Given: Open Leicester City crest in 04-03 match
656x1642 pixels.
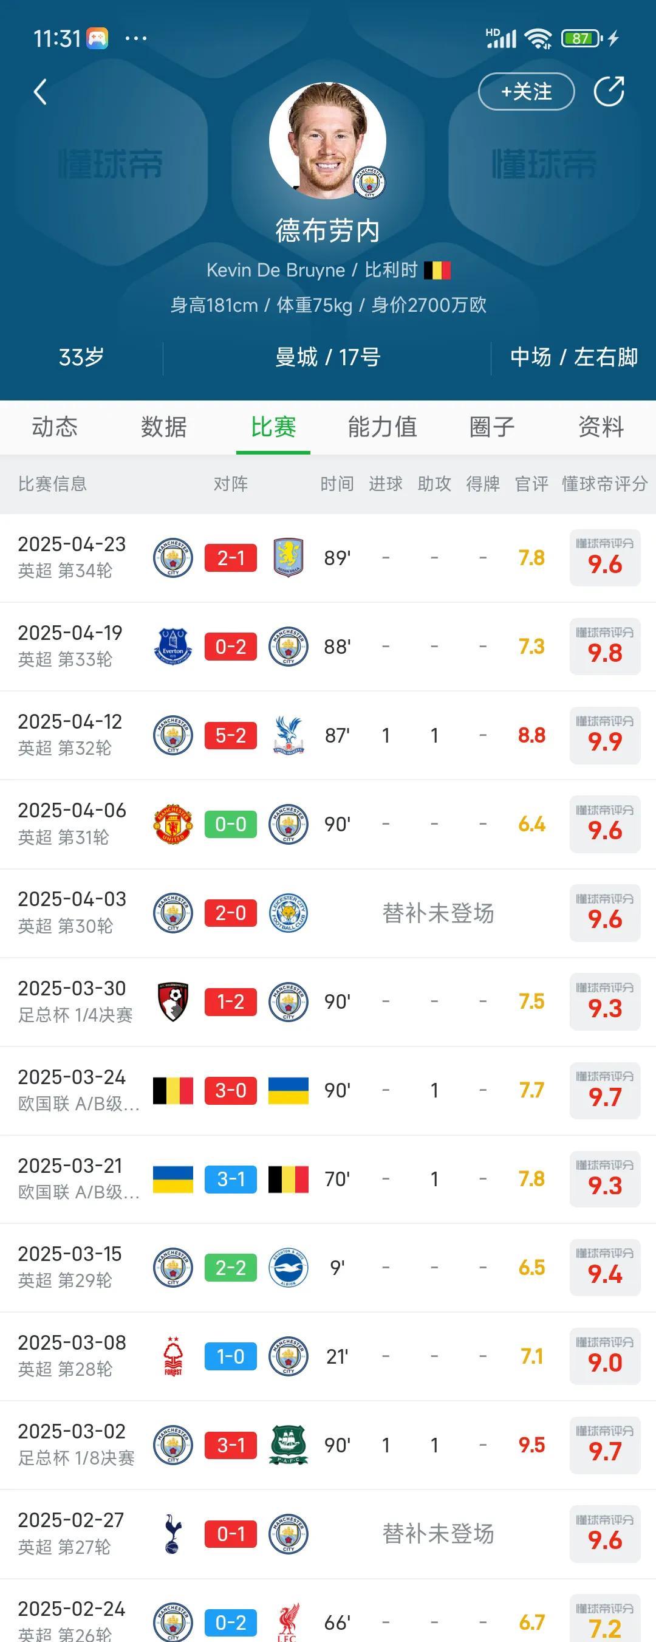Looking at the screenshot, I should tap(289, 913).
